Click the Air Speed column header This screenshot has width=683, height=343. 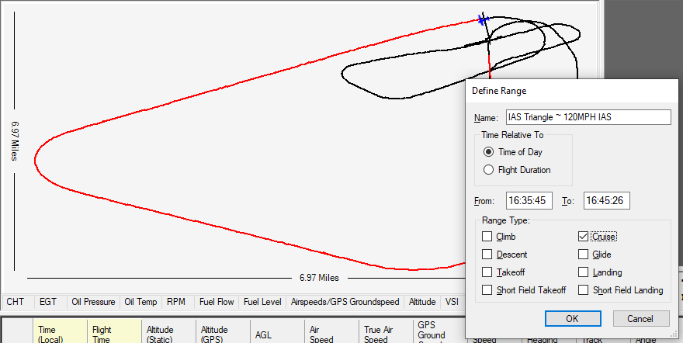point(331,331)
